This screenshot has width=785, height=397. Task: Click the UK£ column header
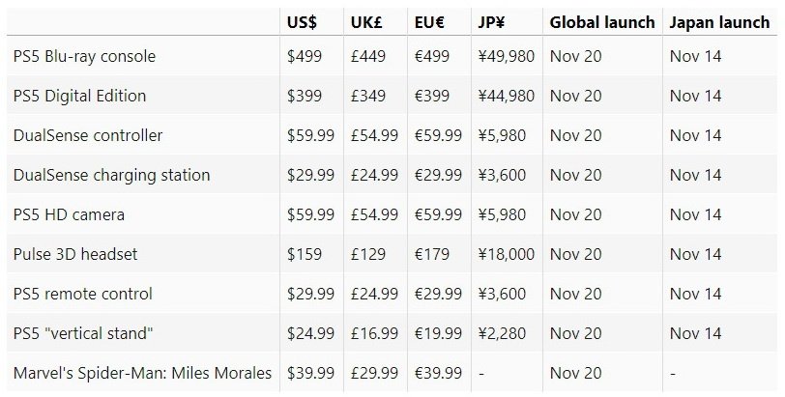366,21
